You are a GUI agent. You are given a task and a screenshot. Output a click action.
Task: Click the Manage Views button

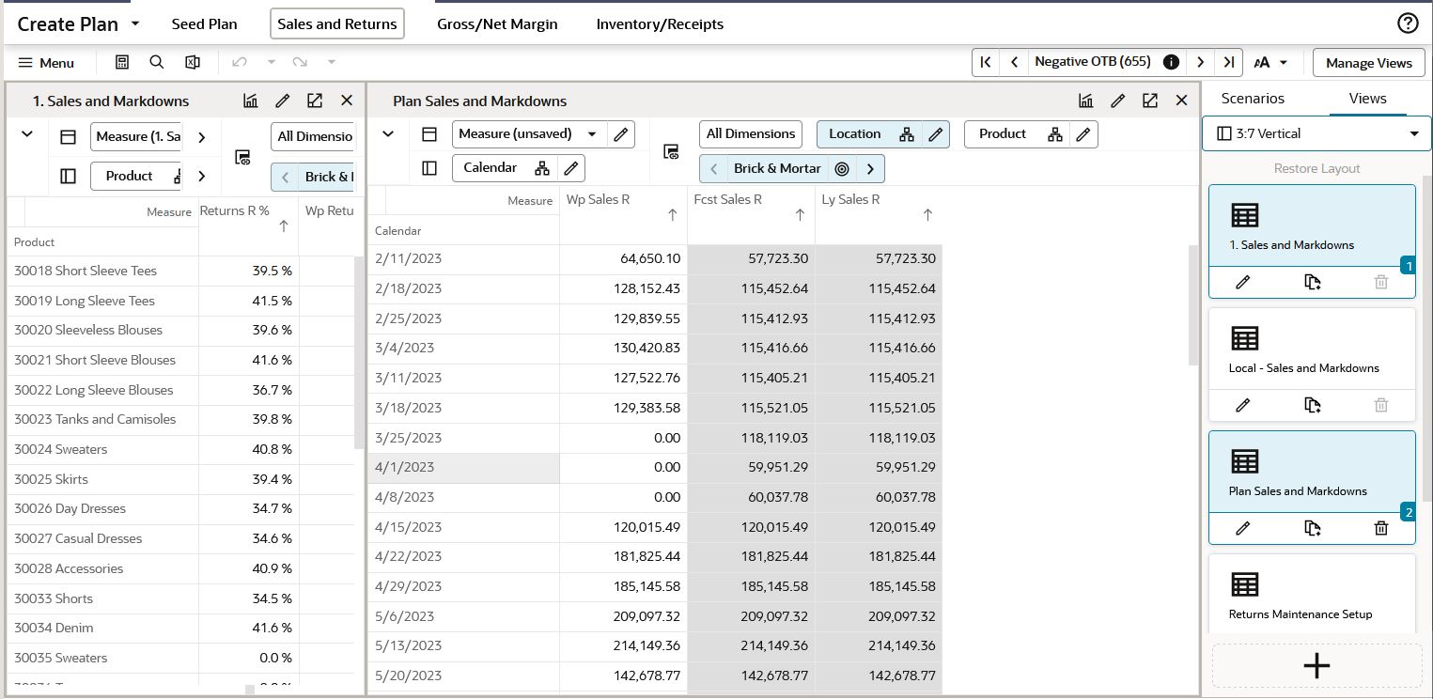[1368, 63]
